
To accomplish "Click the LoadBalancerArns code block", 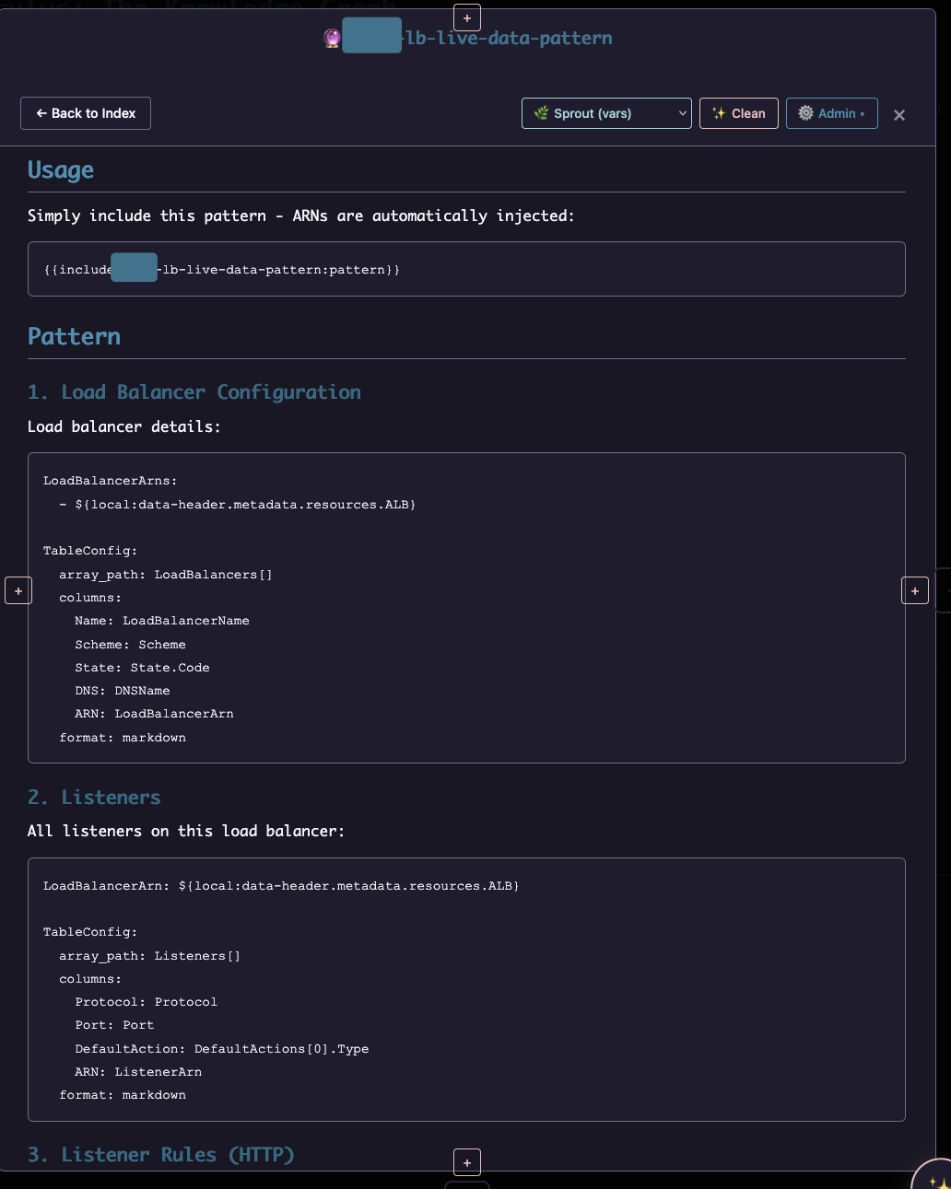I will 466,608.
